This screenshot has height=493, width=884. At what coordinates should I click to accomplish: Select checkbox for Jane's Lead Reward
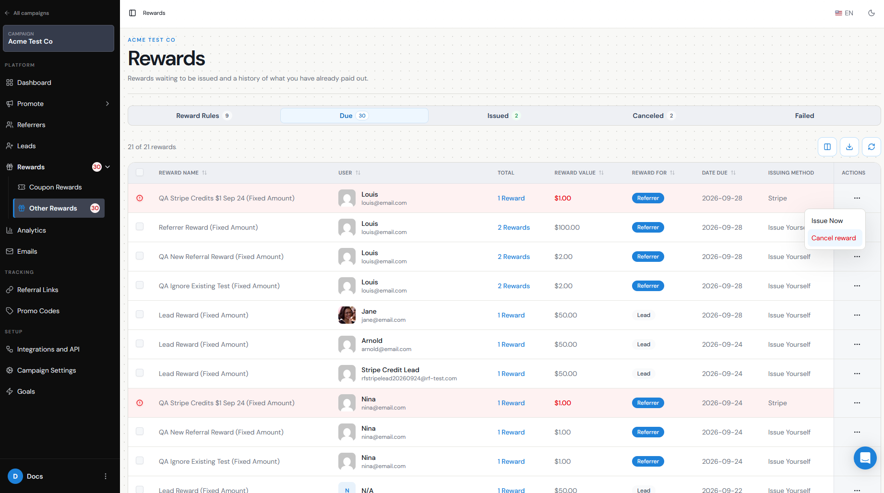140,314
